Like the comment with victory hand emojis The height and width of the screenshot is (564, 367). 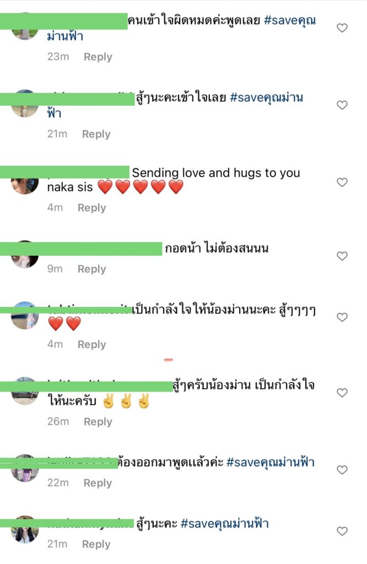tap(342, 393)
